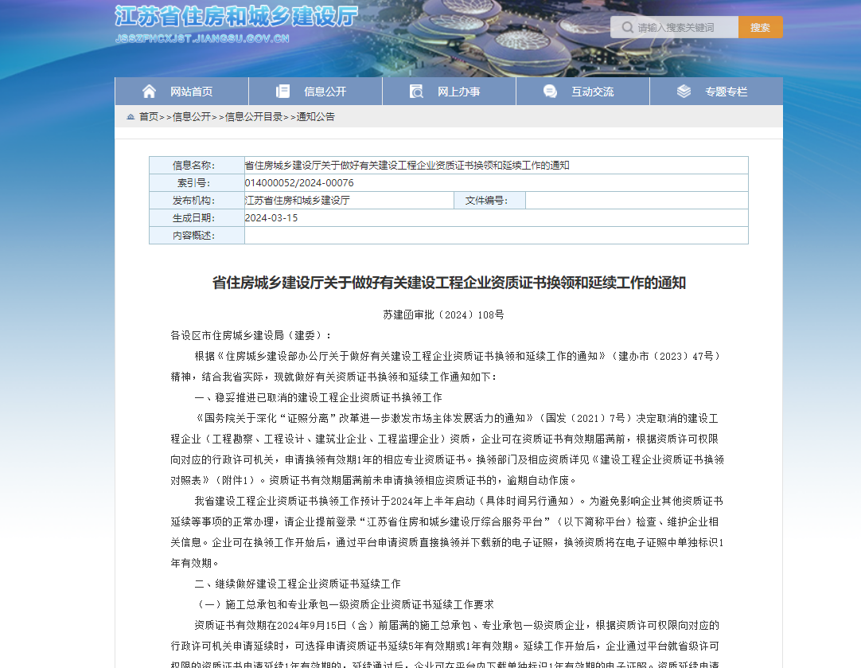Click the 生成日期: label cell
Viewport: 861px width, 668px height.
[x=197, y=218]
